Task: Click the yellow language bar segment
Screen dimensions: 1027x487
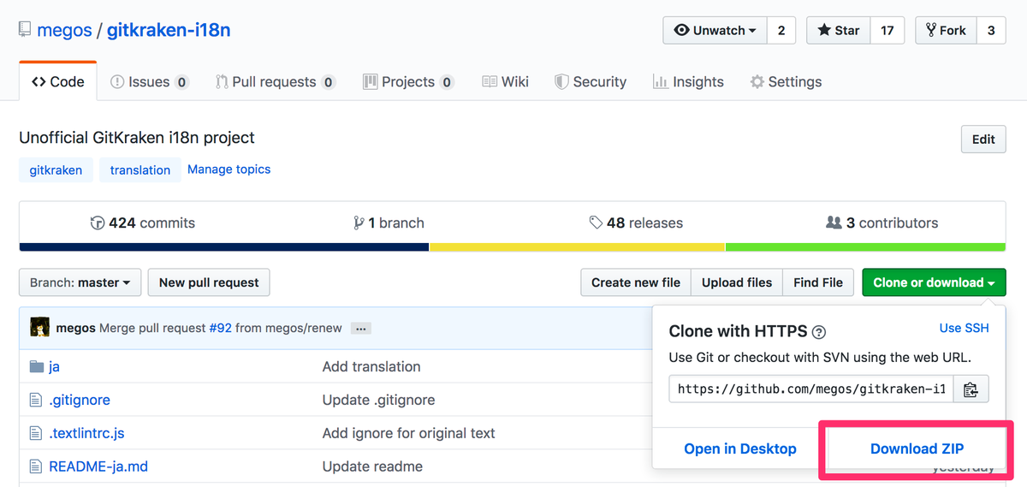Action: coord(578,247)
